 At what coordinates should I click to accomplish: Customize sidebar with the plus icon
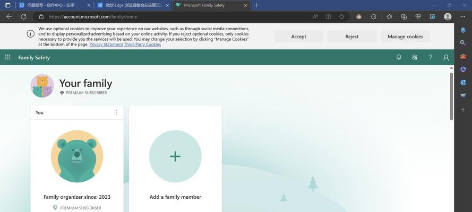[x=463, y=110]
